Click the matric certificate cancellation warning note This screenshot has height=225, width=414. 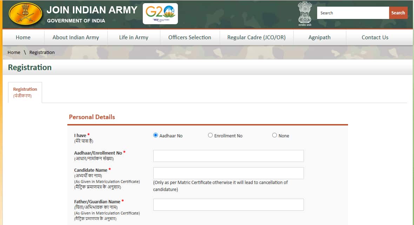220,186
